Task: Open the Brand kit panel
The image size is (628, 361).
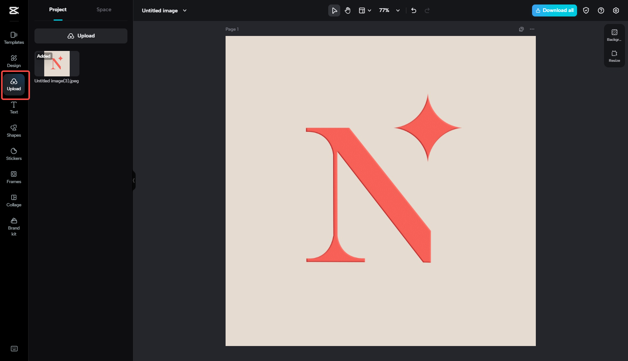Action: click(x=13, y=226)
